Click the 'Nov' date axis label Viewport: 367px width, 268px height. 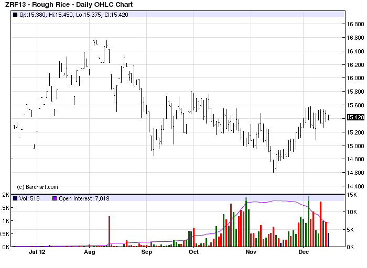tap(251, 252)
